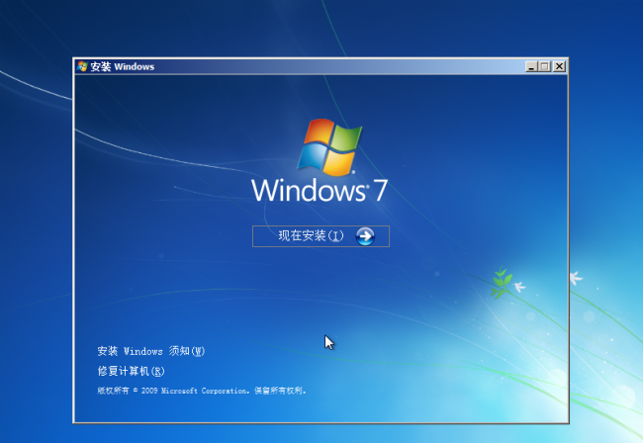Viewport: 643px width, 443px height.
Task: Click the maximize button in title bar
Action: click(x=545, y=66)
